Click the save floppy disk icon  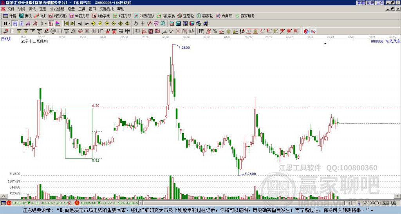click(x=192, y=24)
